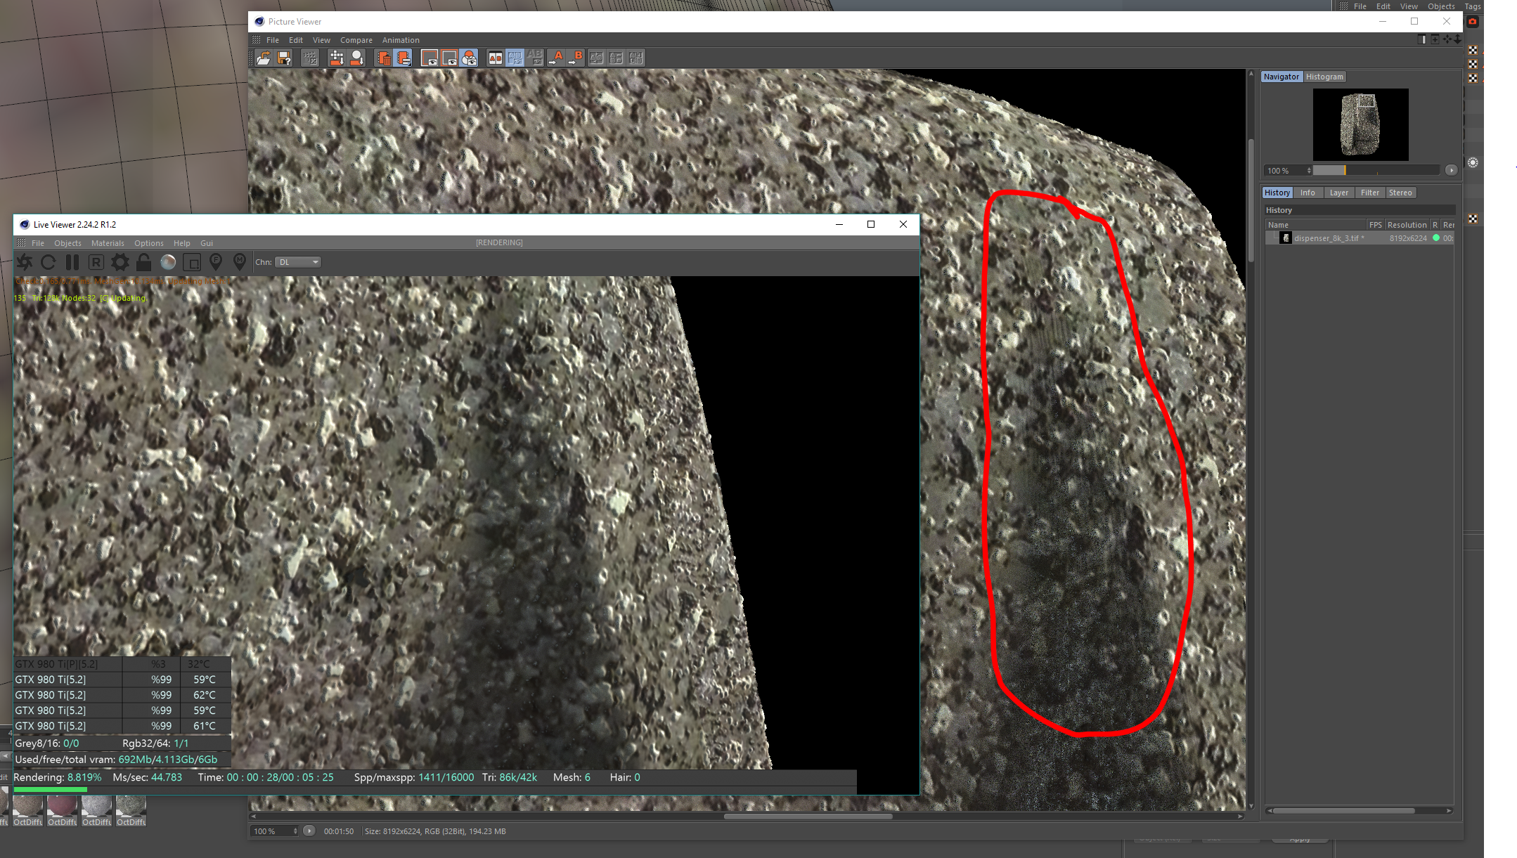The width and height of the screenshot is (1517, 858).
Task: Open the Materials menu in Live Viewer
Action: click(x=108, y=243)
